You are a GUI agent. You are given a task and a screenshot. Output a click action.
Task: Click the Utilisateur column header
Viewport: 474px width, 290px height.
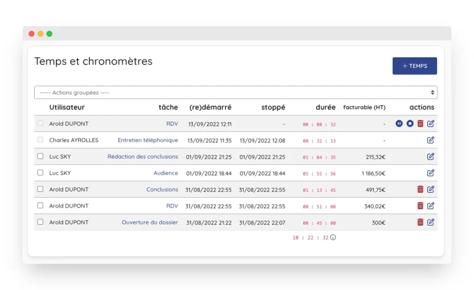[x=67, y=107]
